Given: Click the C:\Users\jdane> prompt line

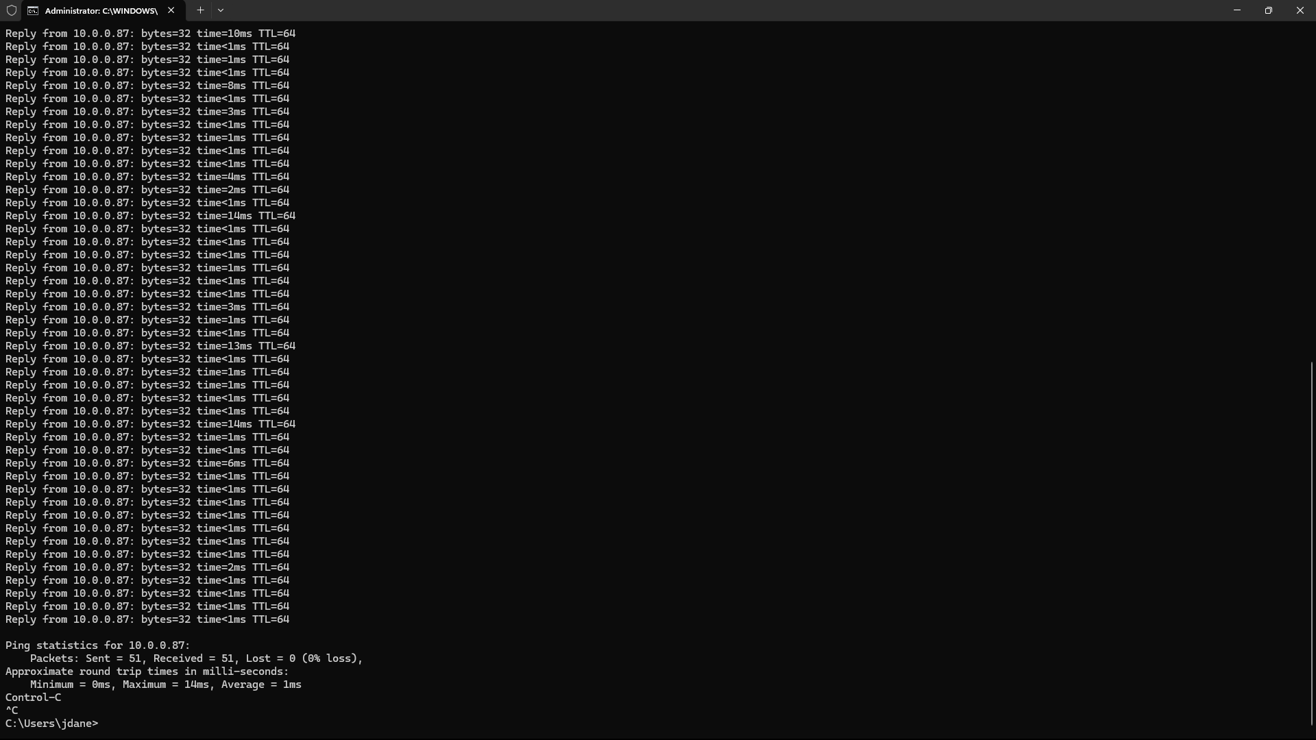Looking at the screenshot, I should point(51,724).
